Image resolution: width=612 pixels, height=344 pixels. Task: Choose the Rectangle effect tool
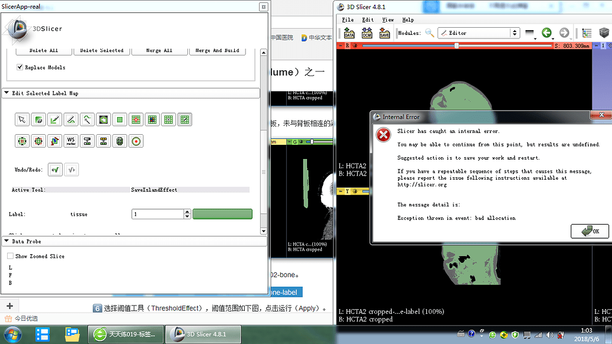click(x=119, y=119)
